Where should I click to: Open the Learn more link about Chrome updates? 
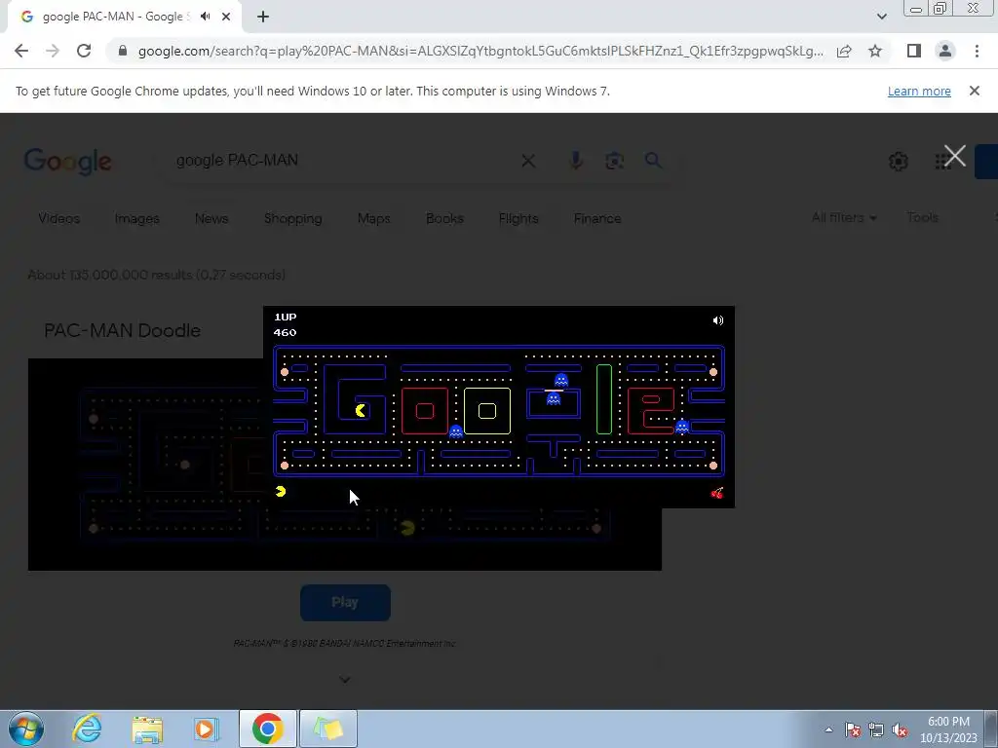(919, 91)
